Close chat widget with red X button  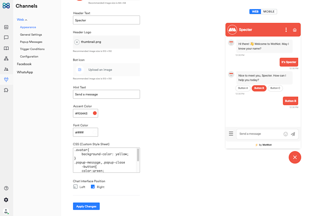pyautogui.click(x=295, y=157)
